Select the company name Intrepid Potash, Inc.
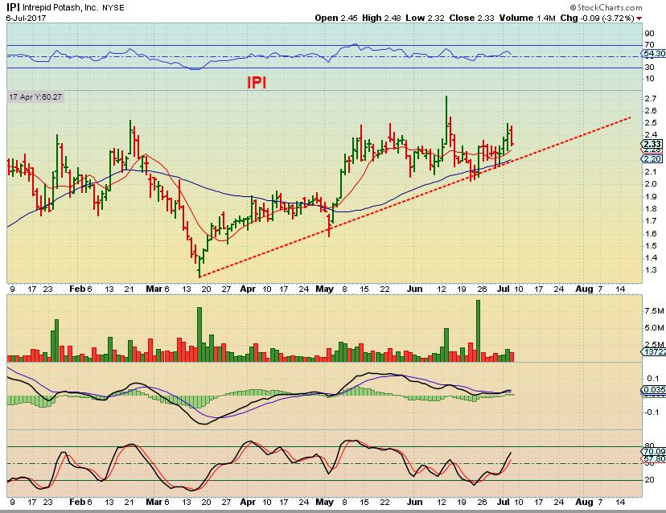 (x=60, y=8)
